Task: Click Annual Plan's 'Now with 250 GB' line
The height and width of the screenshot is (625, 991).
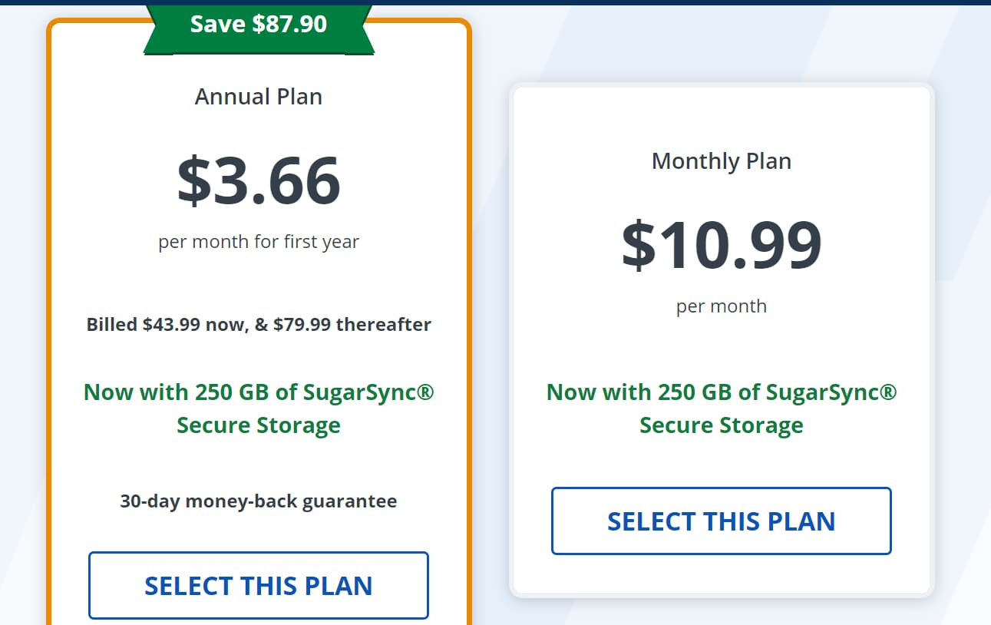Action: (x=259, y=392)
